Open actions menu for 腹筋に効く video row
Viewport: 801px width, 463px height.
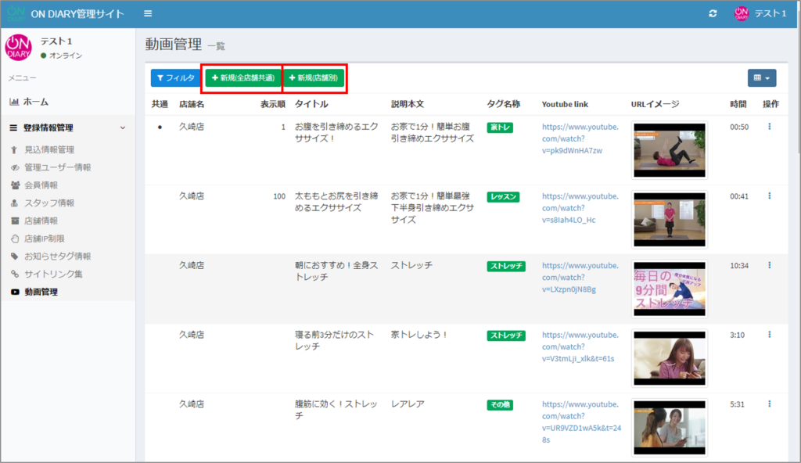point(769,404)
